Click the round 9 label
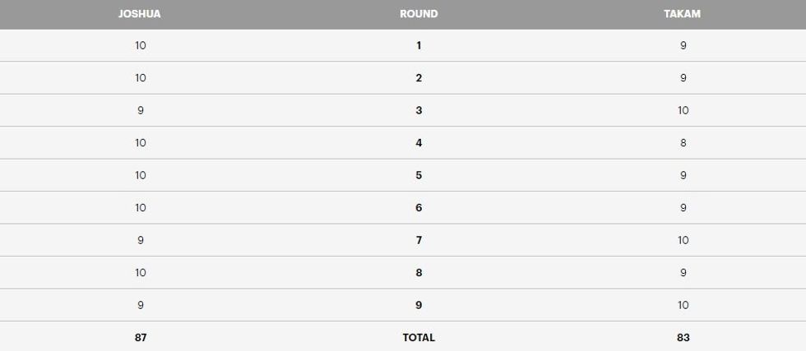Image resolution: width=806 pixels, height=351 pixels. pos(419,305)
